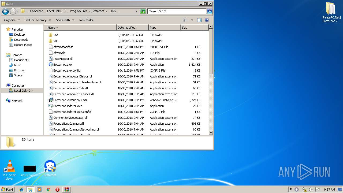Open Windows Media Player from taskbar

click(39, 190)
